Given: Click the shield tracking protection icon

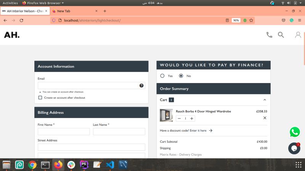Looking at the screenshot, I should click(x=54, y=21).
